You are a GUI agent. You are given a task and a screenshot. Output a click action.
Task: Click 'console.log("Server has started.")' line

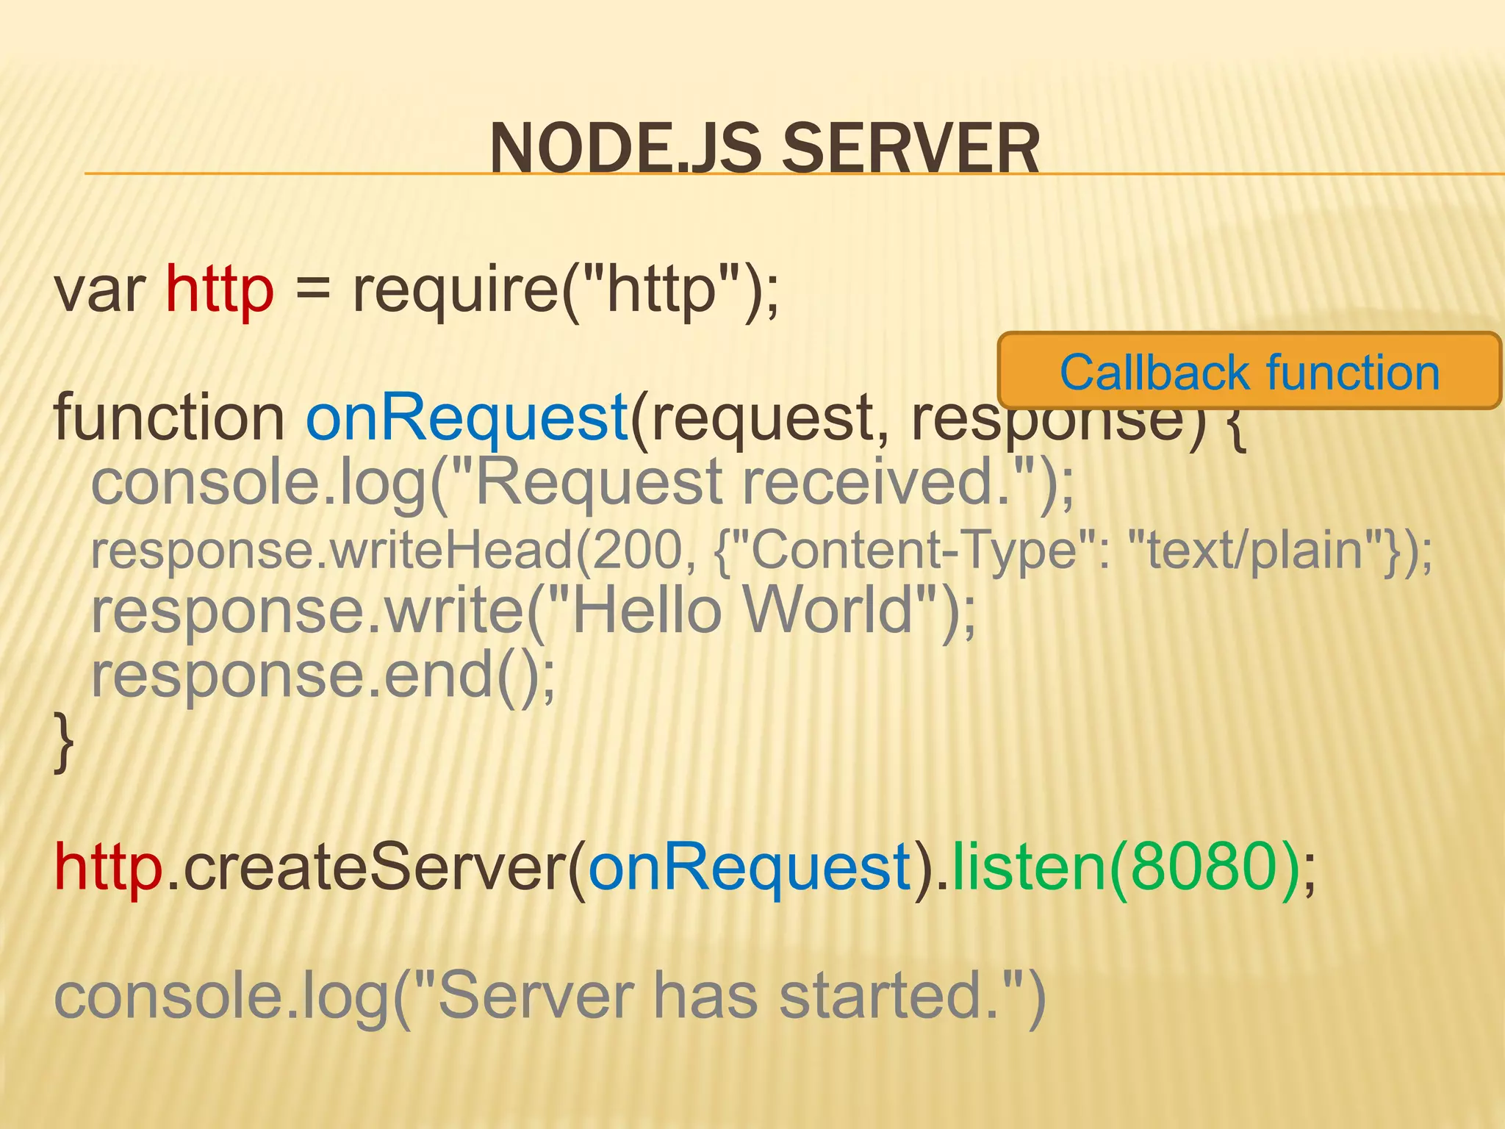550,998
